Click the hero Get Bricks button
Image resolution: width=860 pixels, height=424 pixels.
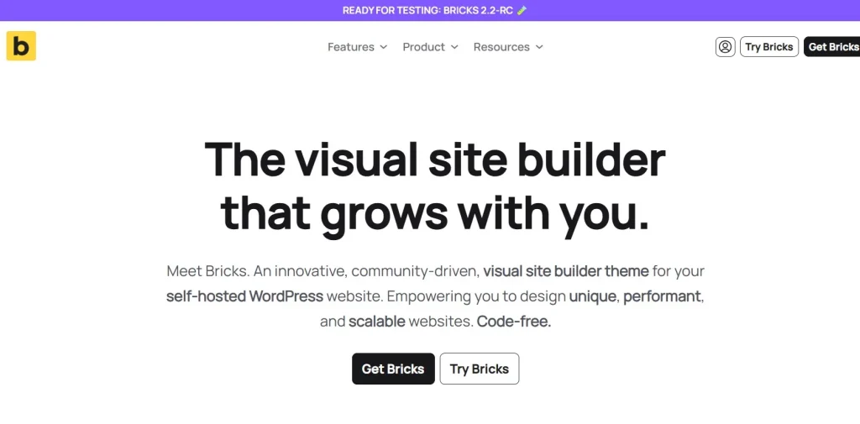(x=393, y=369)
